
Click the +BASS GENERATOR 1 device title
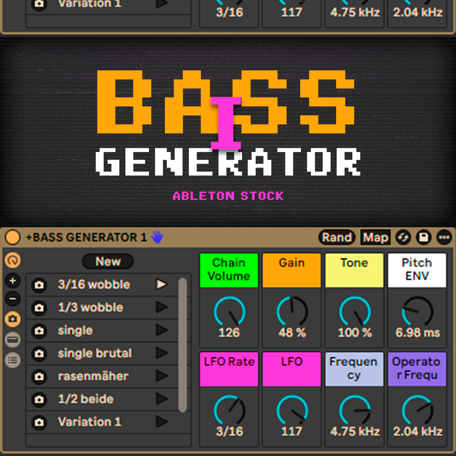pyautogui.click(x=86, y=237)
